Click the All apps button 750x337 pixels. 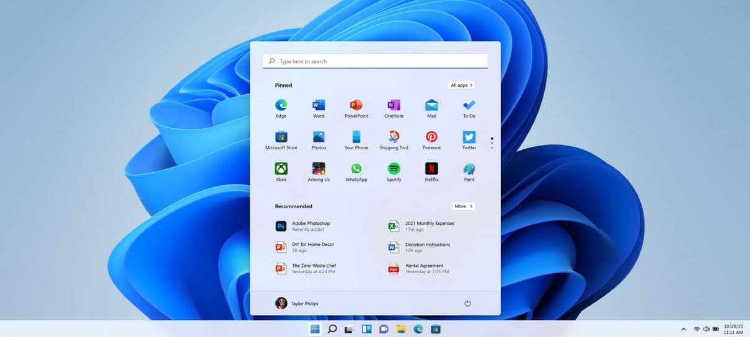coord(462,85)
